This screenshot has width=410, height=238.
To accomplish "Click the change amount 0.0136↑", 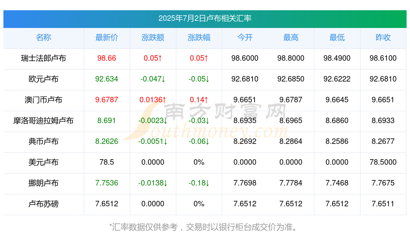I will pos(153,100).
